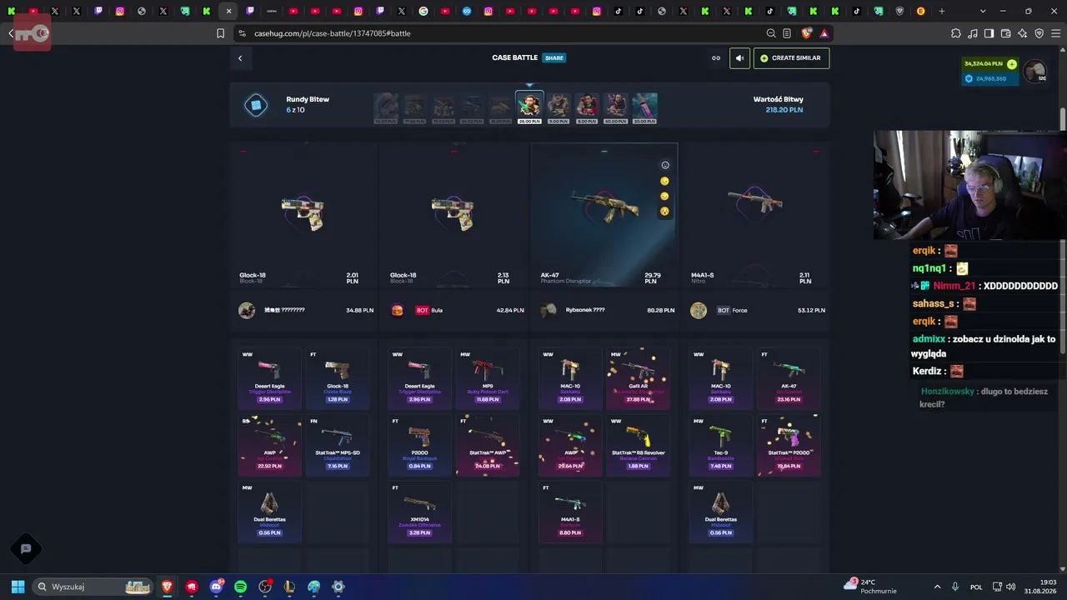1067x600 pixels.
Task: Open the media control music note icon
Action: 972,33
